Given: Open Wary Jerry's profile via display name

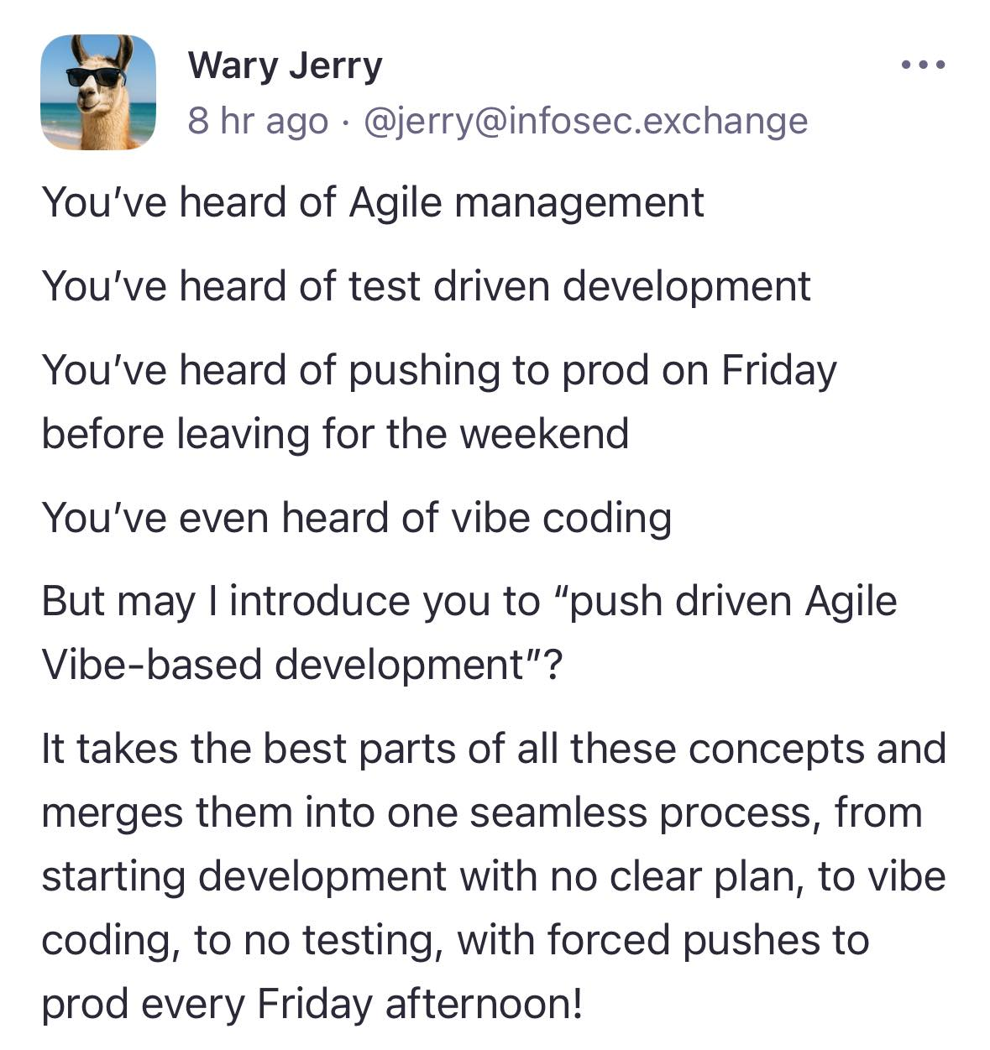Looking at the screenshot, I should click(x=285, y=65).
